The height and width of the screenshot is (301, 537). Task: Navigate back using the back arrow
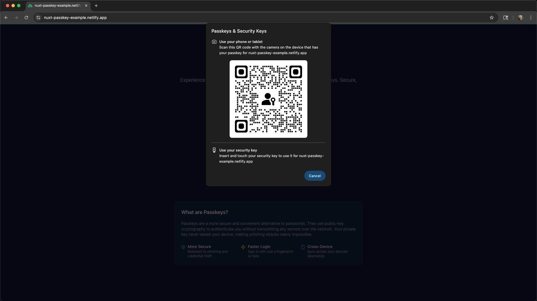(x=6, y=18)
